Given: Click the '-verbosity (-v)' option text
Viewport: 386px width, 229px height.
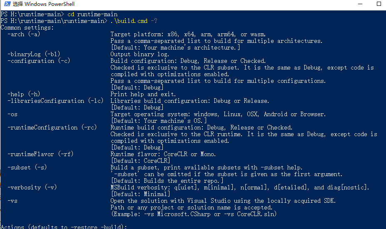Looking at the screenshot, I should click(32, 187).
